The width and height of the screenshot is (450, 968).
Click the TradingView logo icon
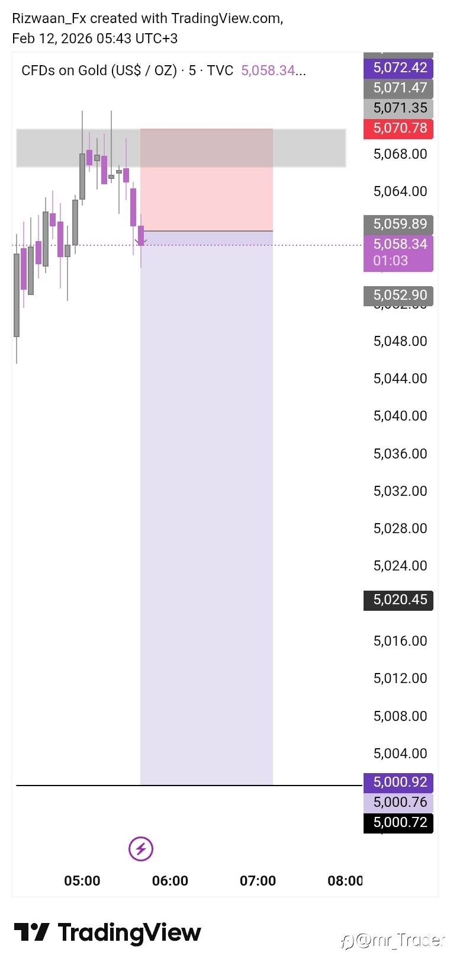tap(31, 932)
